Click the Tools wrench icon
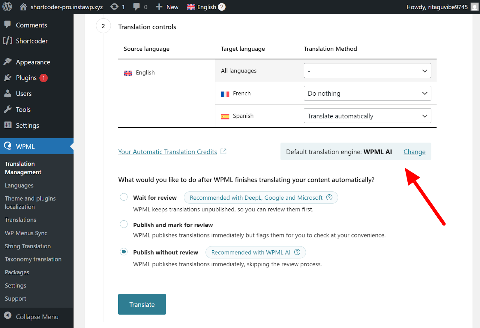The image size is (480, 328). pos(7,109)
